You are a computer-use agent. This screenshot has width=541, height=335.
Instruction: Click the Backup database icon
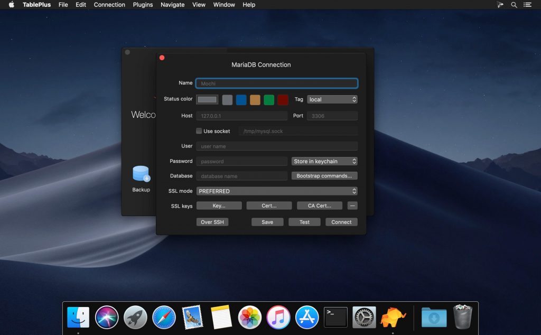(141, 173)
